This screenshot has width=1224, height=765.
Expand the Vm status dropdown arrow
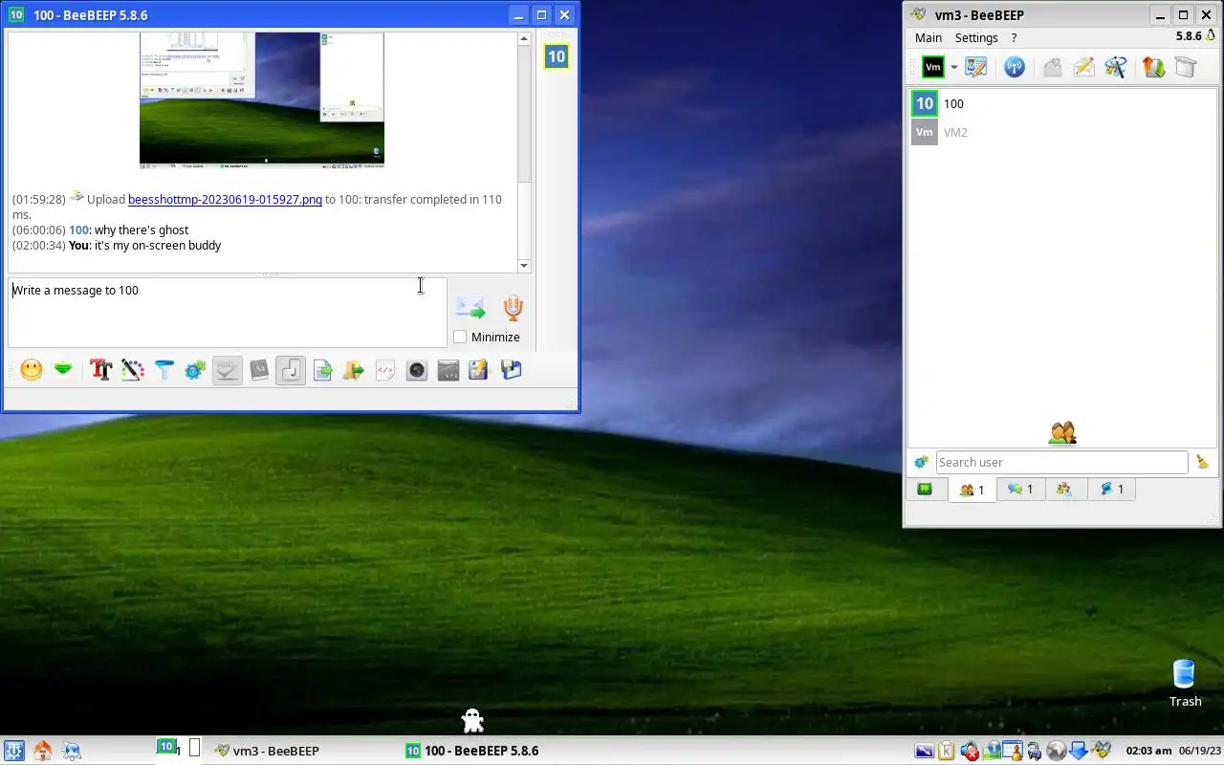click(x=953, y=67)
